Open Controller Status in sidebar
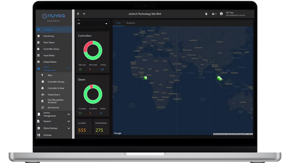Viewport: 290px width, 163px height. tap(51, 49)
